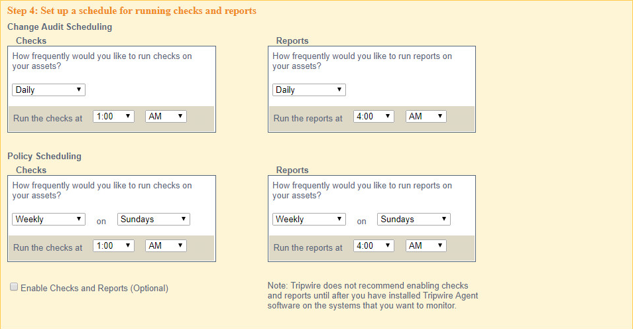Click the Step 4 schedule heading
The height and width of the screenshot is (329, 633).
pos(131,11)
